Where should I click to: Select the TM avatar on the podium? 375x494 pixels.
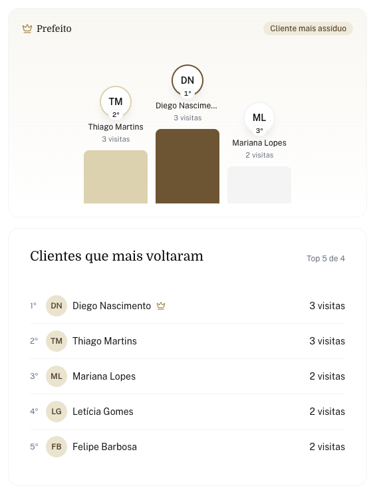[116, 102]
